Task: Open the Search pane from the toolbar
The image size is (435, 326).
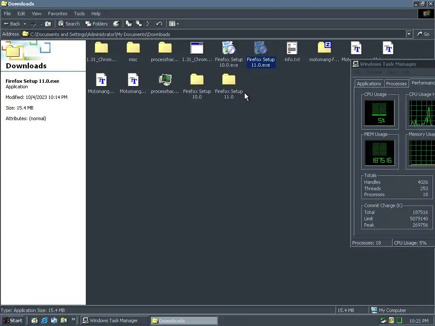Action: click(69, 24)
